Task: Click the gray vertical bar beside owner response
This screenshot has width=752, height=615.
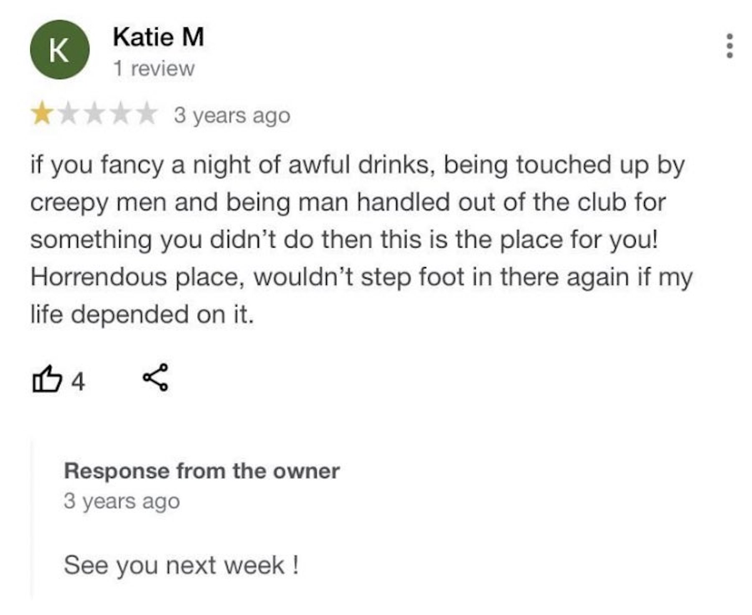Action: coord(32,518)
